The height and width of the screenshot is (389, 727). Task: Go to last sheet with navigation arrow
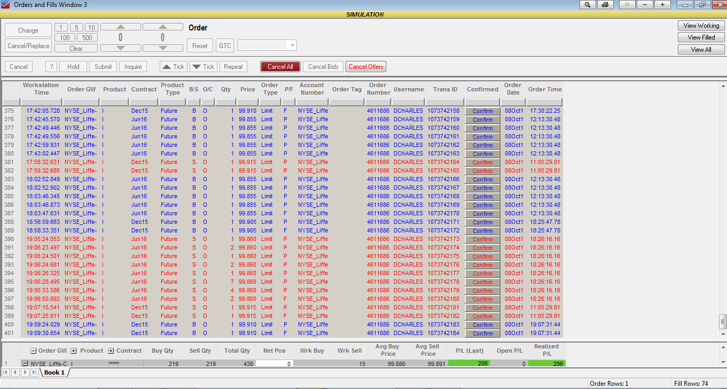[34, 372]
